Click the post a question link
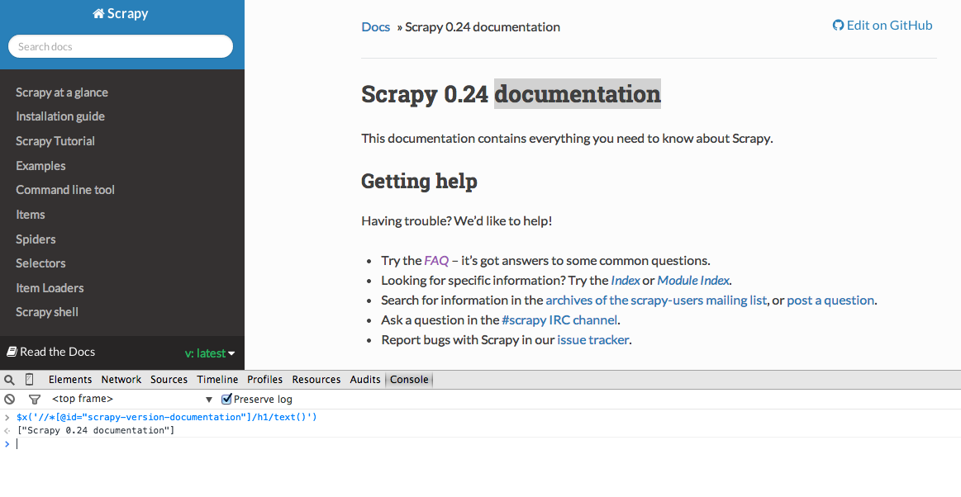 (x=830, y=300)
